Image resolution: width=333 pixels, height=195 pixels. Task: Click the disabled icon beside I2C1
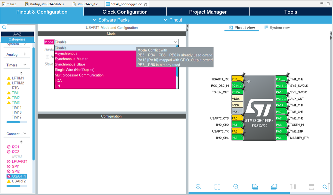coord(9,147)
